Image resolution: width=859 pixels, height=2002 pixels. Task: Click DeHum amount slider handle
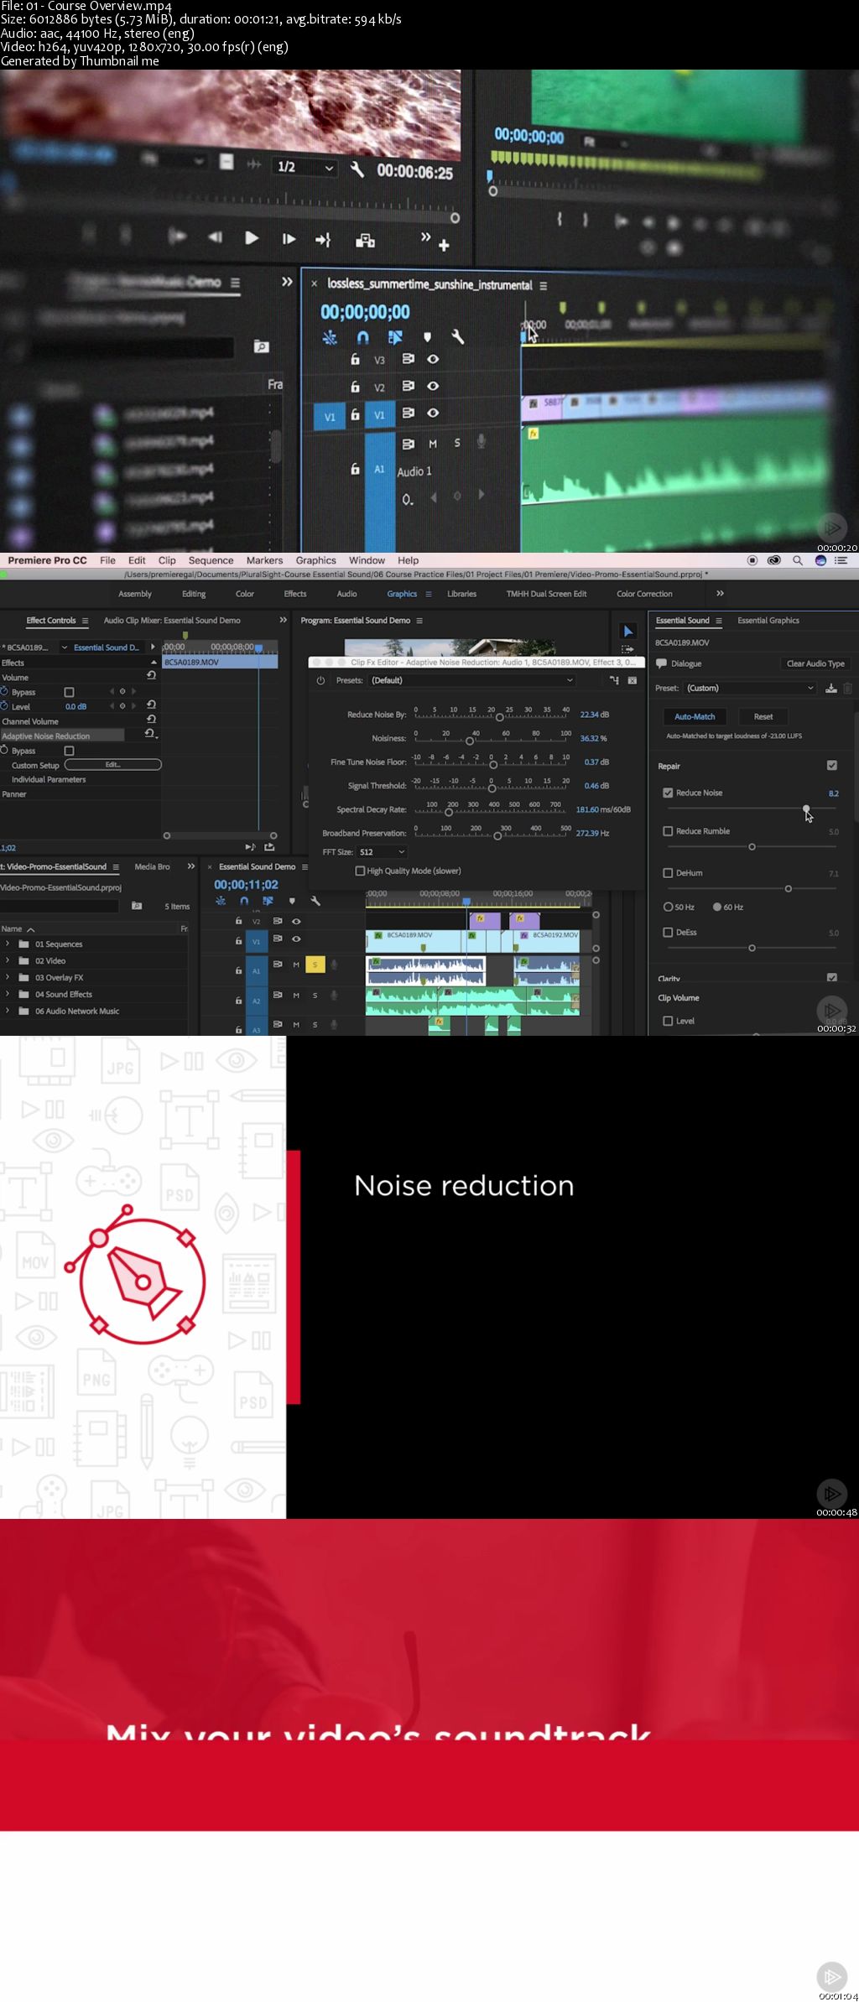pos(788,888)
